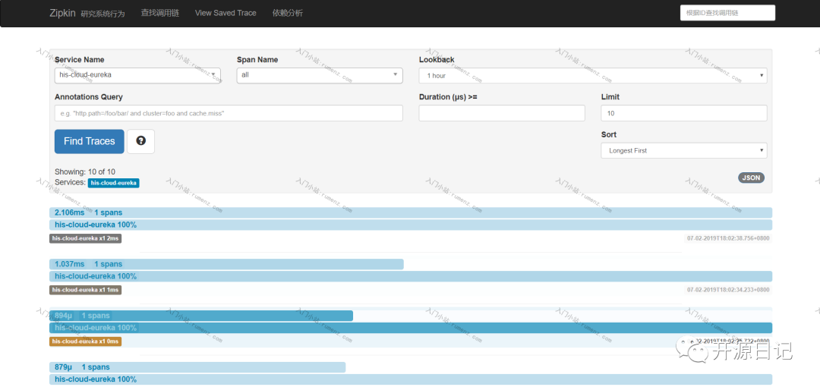Expand the Span Name dropdown
The image size is (820, 387).
click(320, 75)
